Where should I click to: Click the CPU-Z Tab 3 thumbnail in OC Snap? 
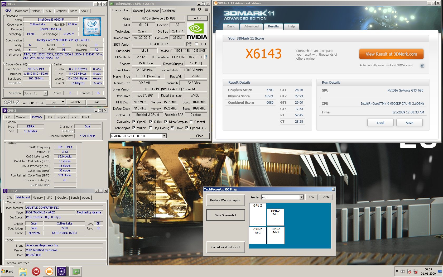pyautogui.click(x=276, y=235)
